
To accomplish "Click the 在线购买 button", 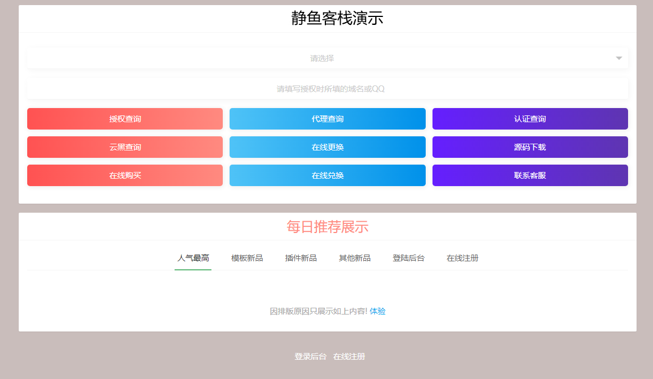I will 125,175.
